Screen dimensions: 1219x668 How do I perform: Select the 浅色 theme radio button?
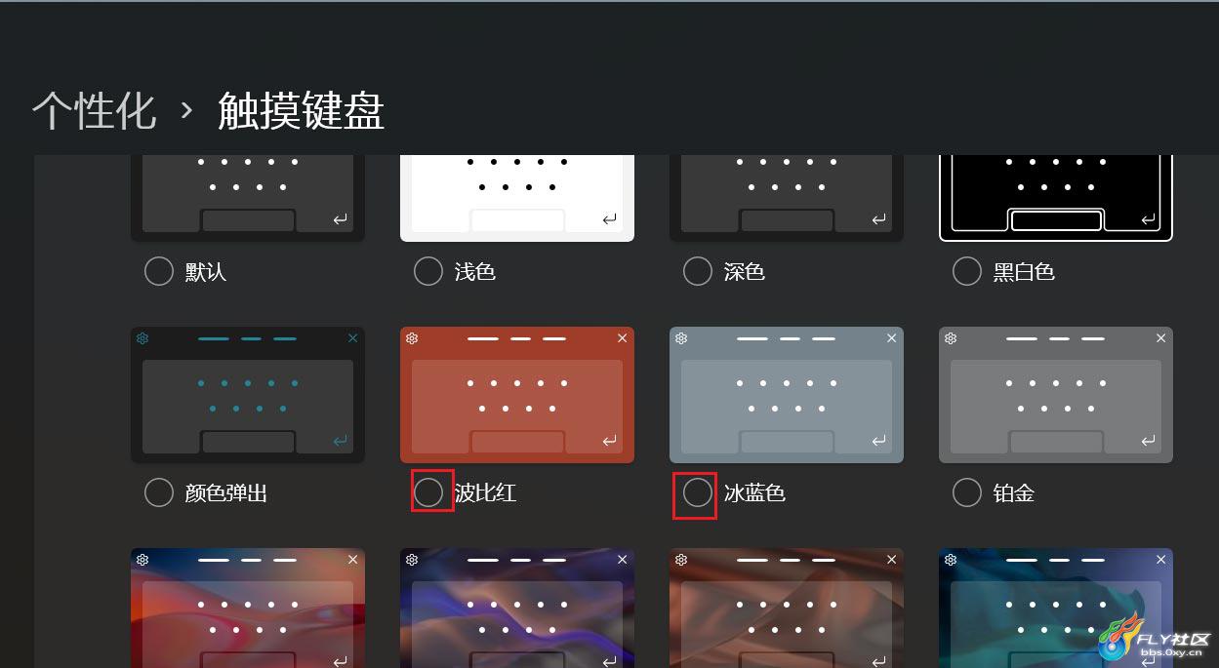click(x=428, y=271)
